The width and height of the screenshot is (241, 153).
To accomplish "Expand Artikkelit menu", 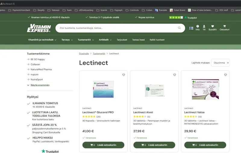I will (x=105, y=40).
